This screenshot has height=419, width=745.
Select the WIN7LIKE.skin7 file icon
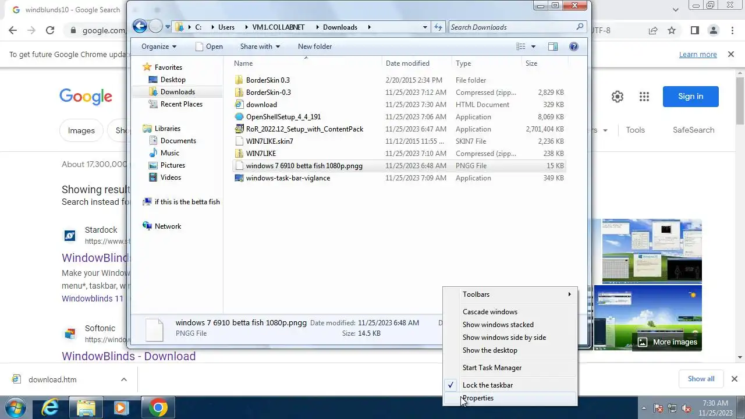click(x=239, y=141)
